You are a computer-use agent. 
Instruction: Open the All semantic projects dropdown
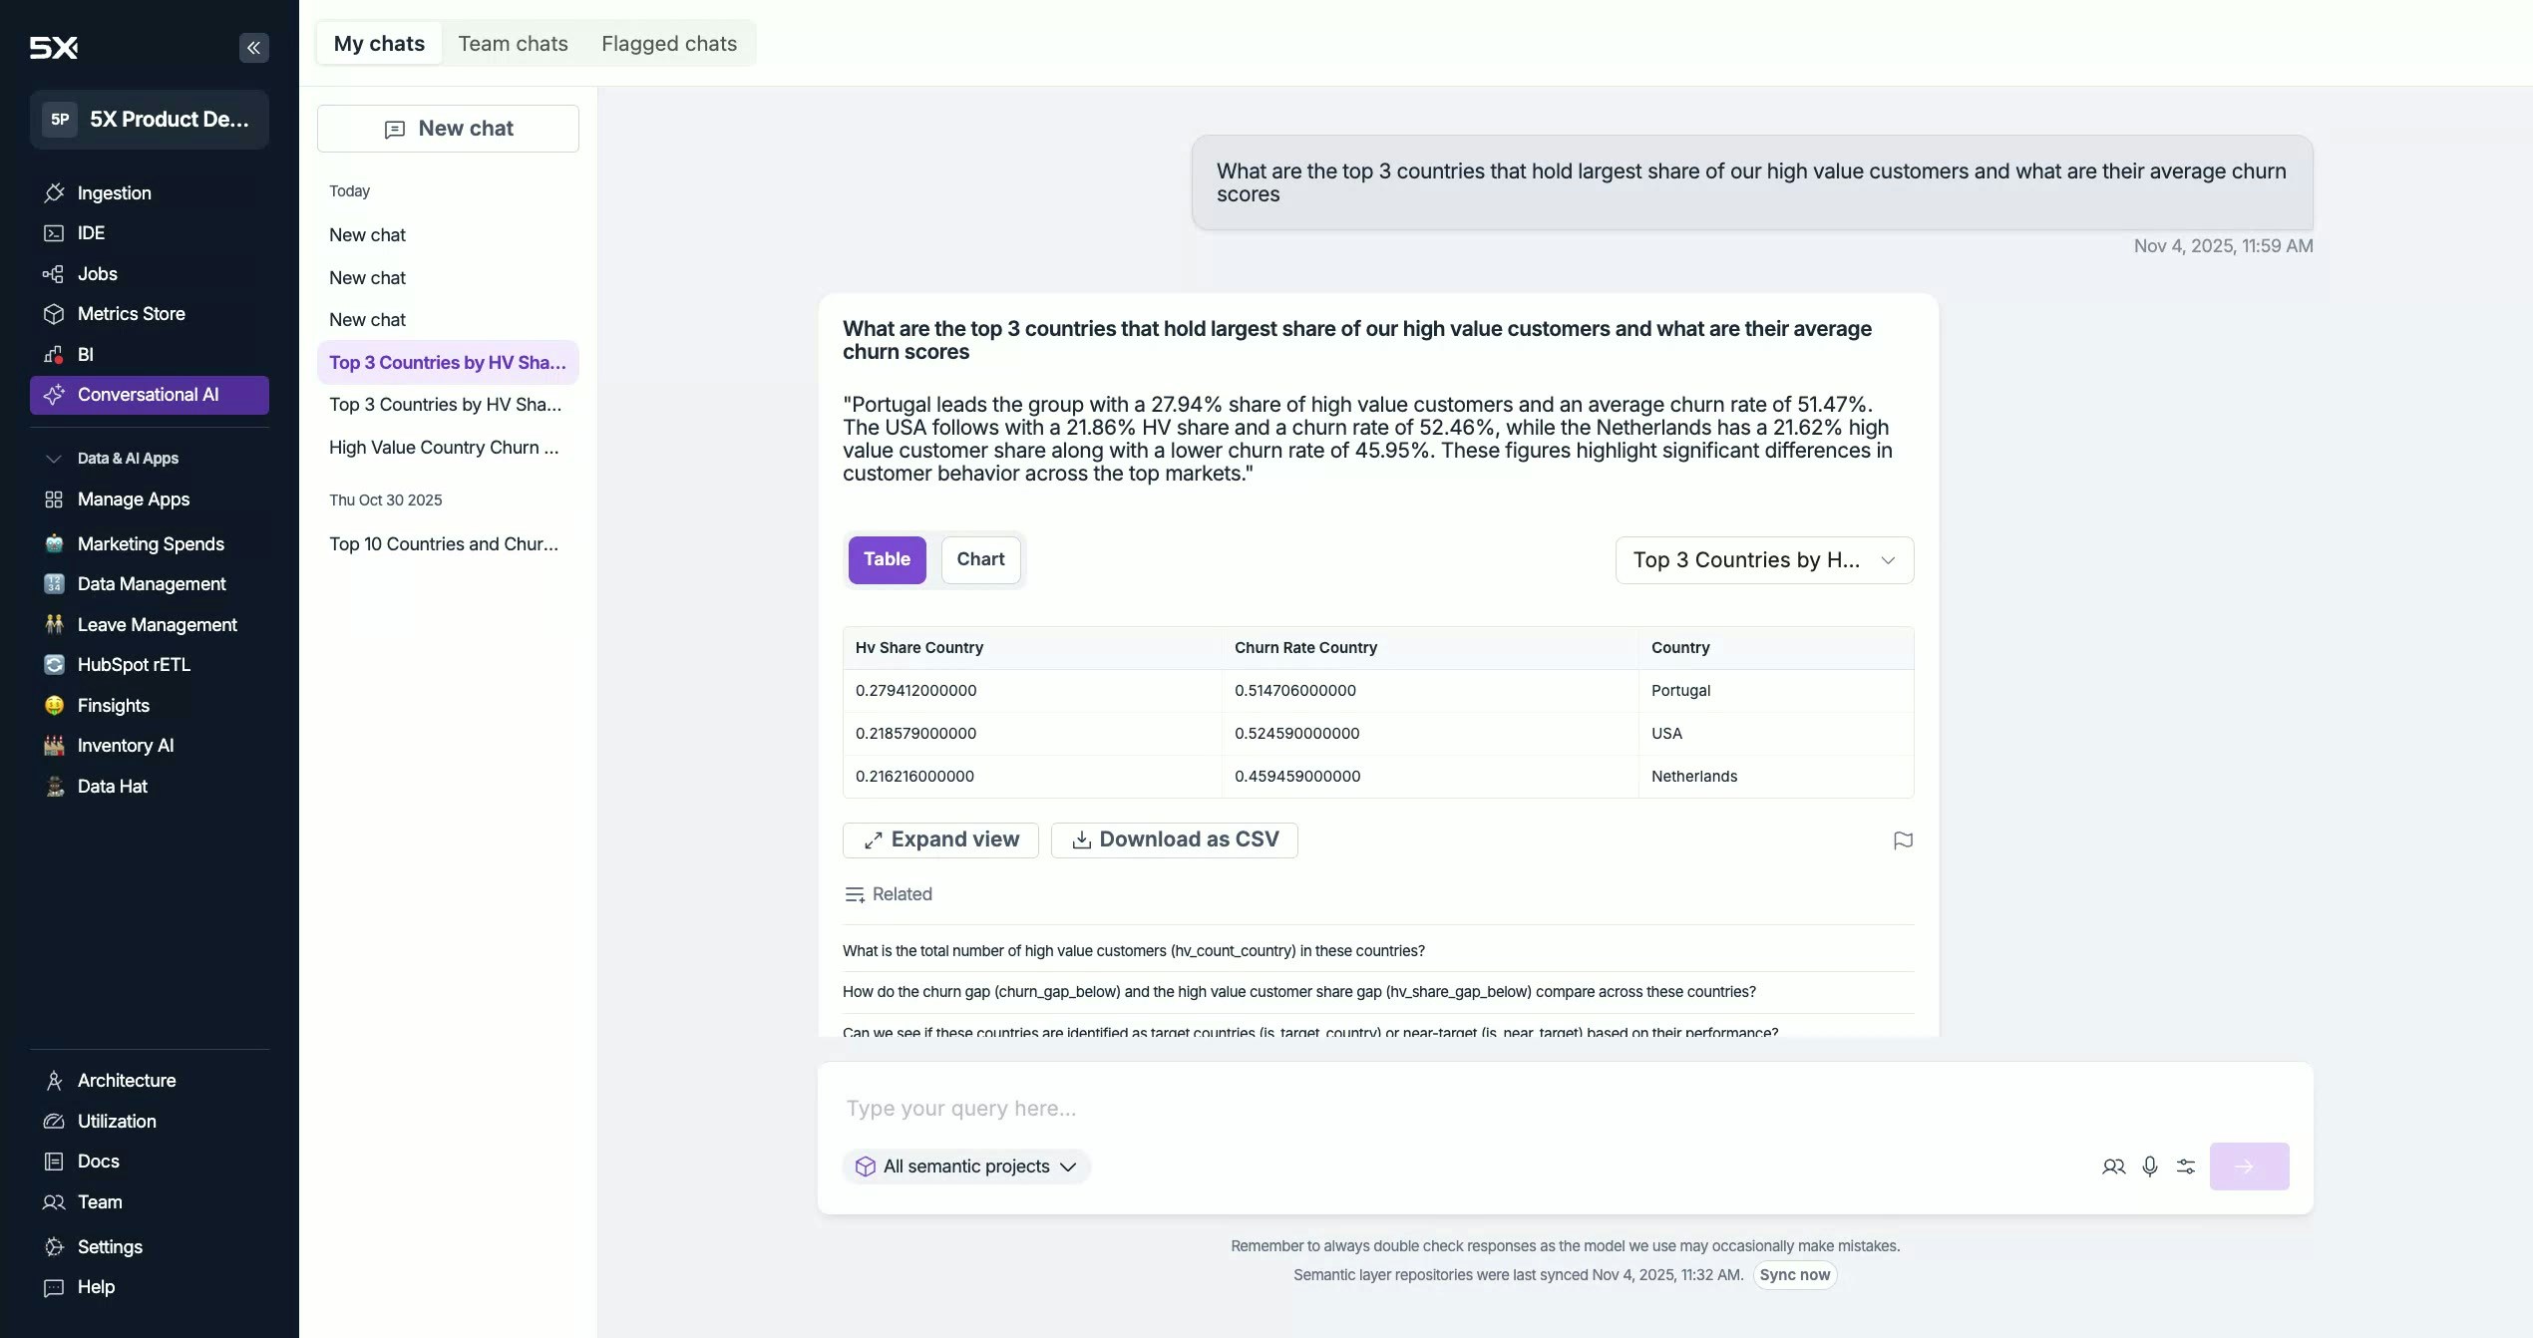964,1166
